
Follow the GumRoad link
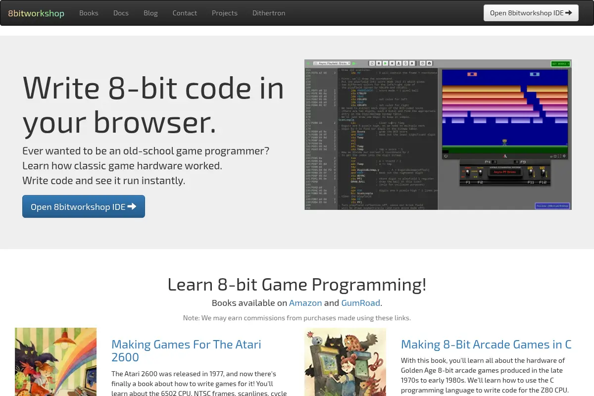coord(360,303)
